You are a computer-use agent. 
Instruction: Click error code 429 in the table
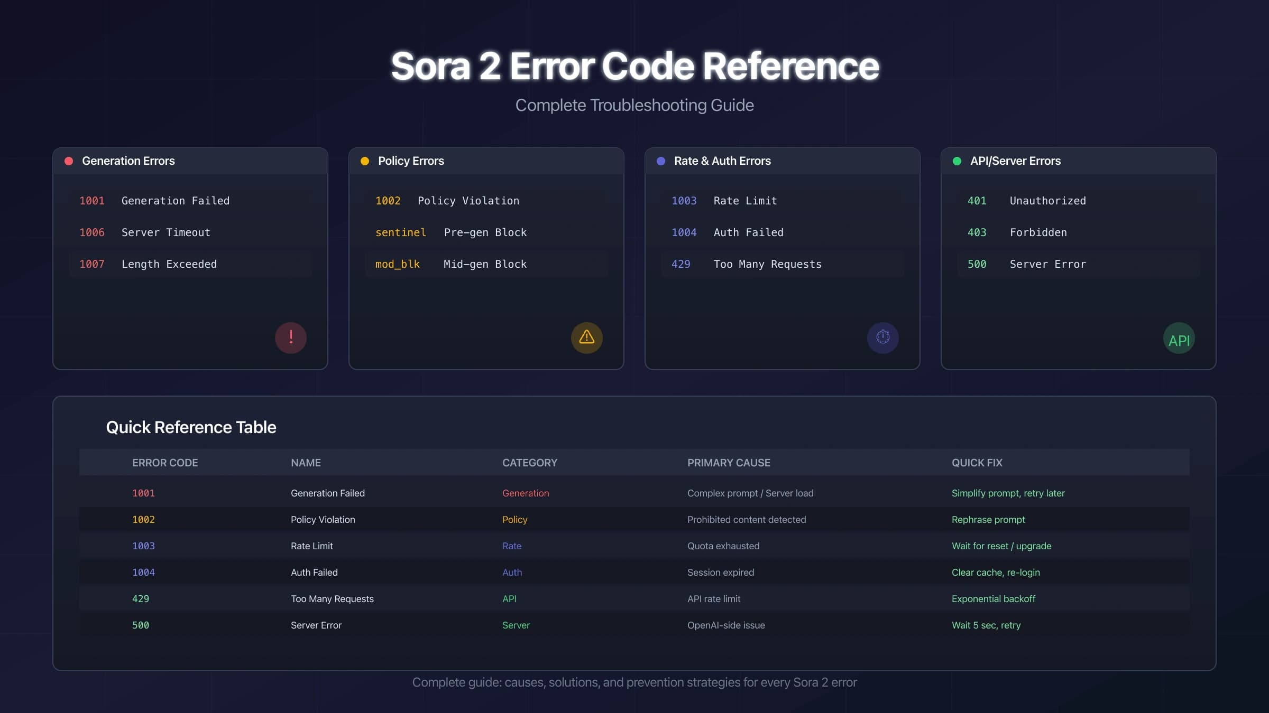click(141, 599)
